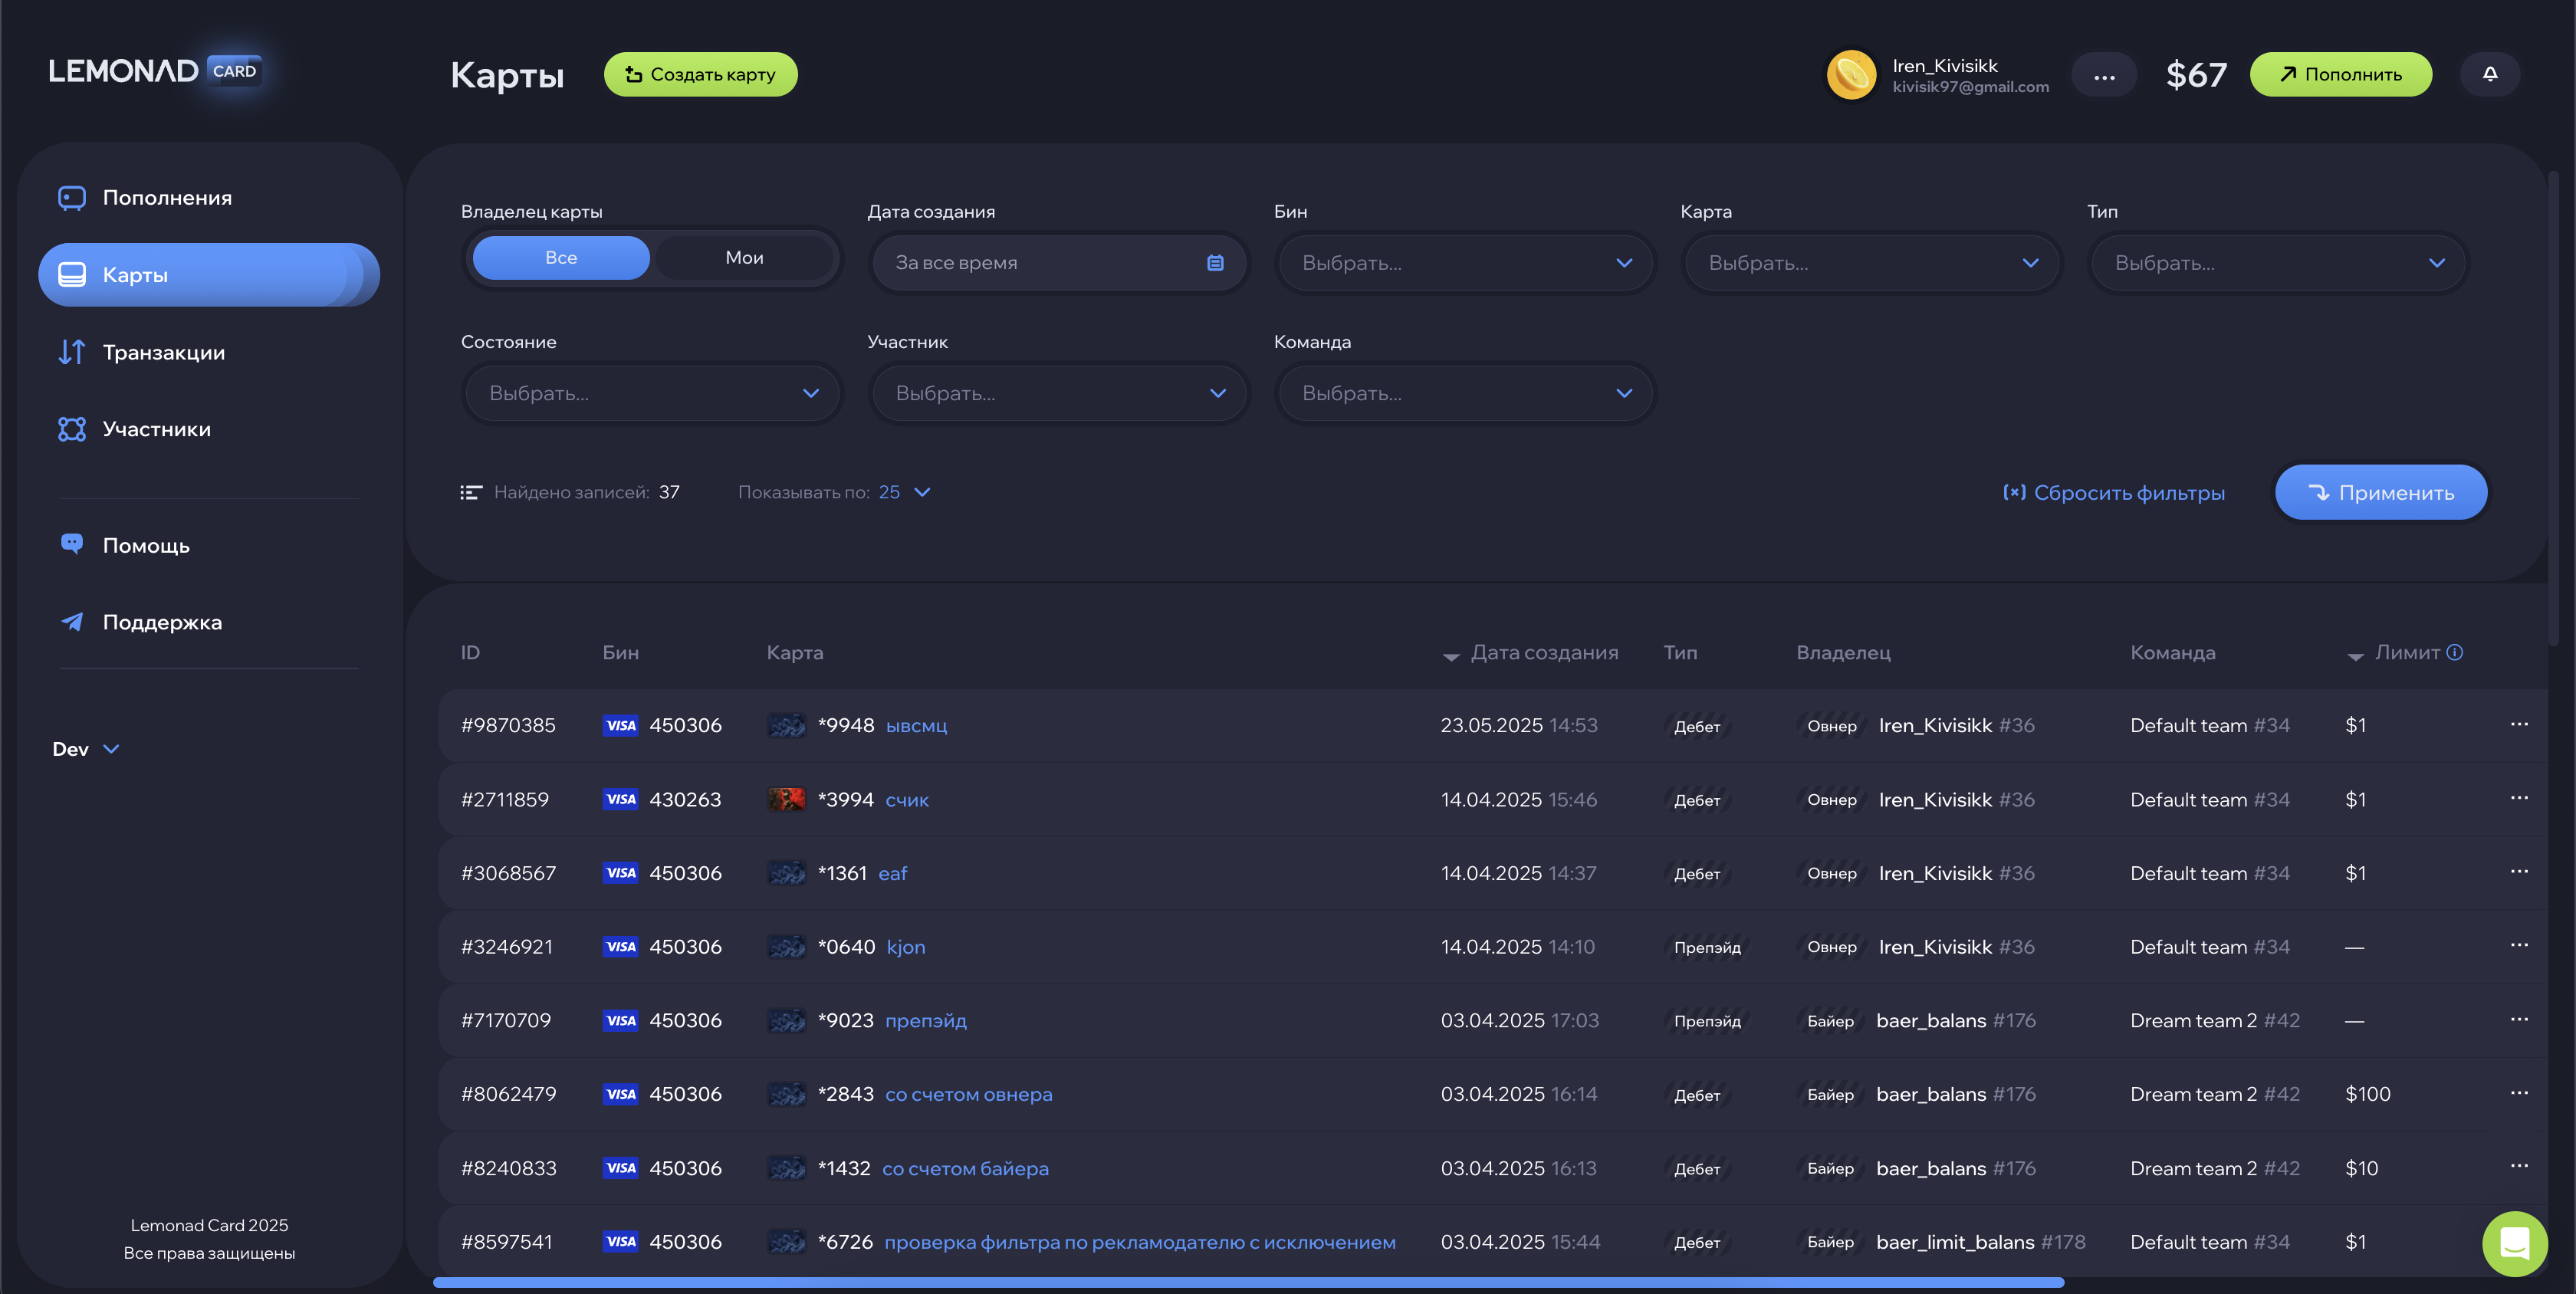Viewport: 2576px width, 1294px height.
Task: Open the three-dots menu next to the profile
Action: click(x=2103, y=76)
